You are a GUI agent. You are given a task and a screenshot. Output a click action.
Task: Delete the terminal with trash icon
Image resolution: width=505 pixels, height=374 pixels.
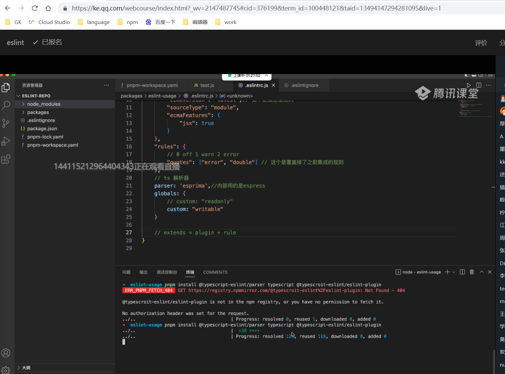(472, 272)
